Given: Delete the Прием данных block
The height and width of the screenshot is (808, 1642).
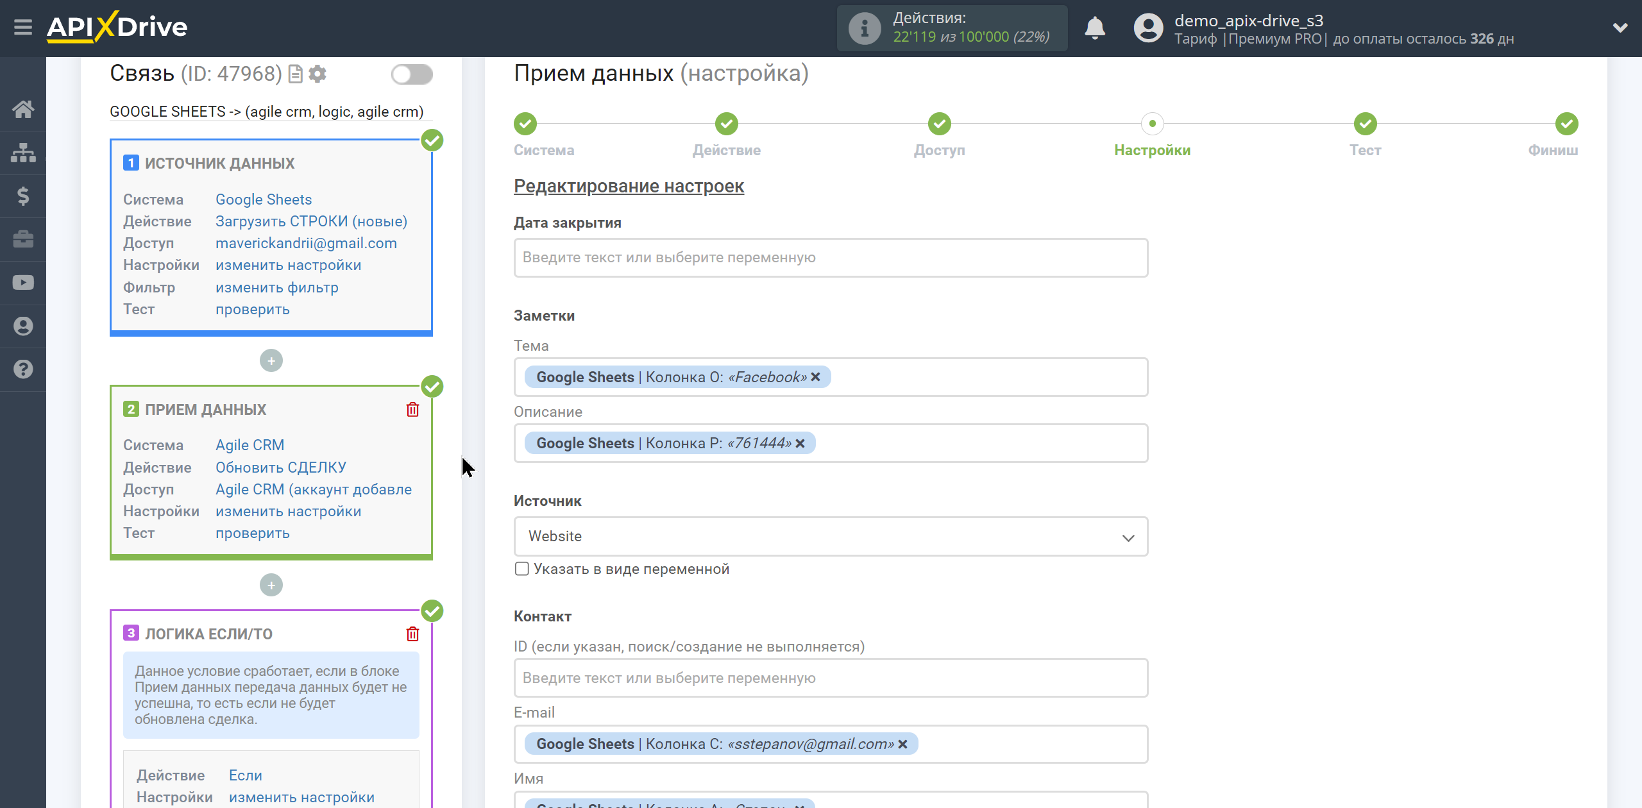Looking at the screenshot, I should click(x=412, y=410).
